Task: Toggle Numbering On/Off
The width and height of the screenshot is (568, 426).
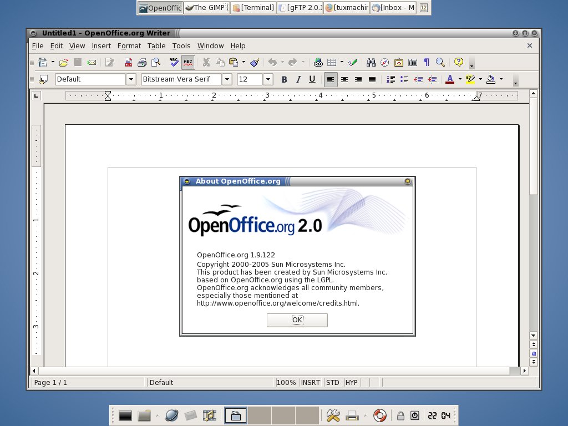Action: [x=390, y=79]
